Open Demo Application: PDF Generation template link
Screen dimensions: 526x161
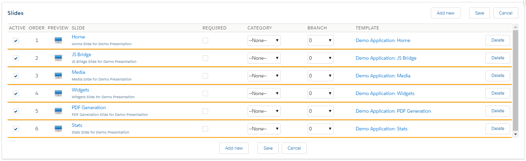[x=393, y=111]
